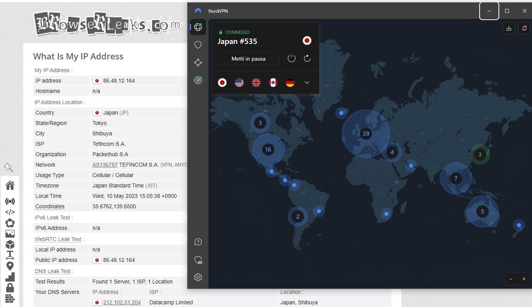Open BrowserLeaks home icon in sidebar
This screenshot has height=307, width=532.
pos(10,185)
